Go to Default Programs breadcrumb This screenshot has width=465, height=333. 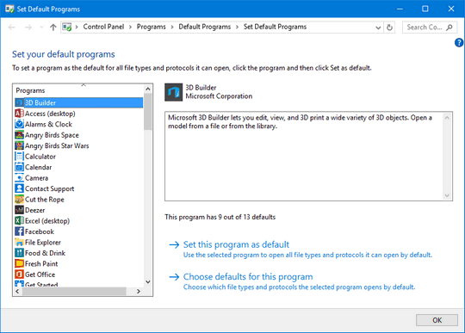coord(205,27)
